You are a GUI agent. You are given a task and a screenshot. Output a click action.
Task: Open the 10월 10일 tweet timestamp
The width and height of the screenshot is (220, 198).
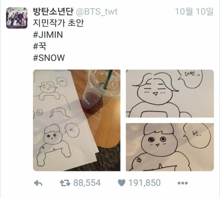tap(194, 11)
